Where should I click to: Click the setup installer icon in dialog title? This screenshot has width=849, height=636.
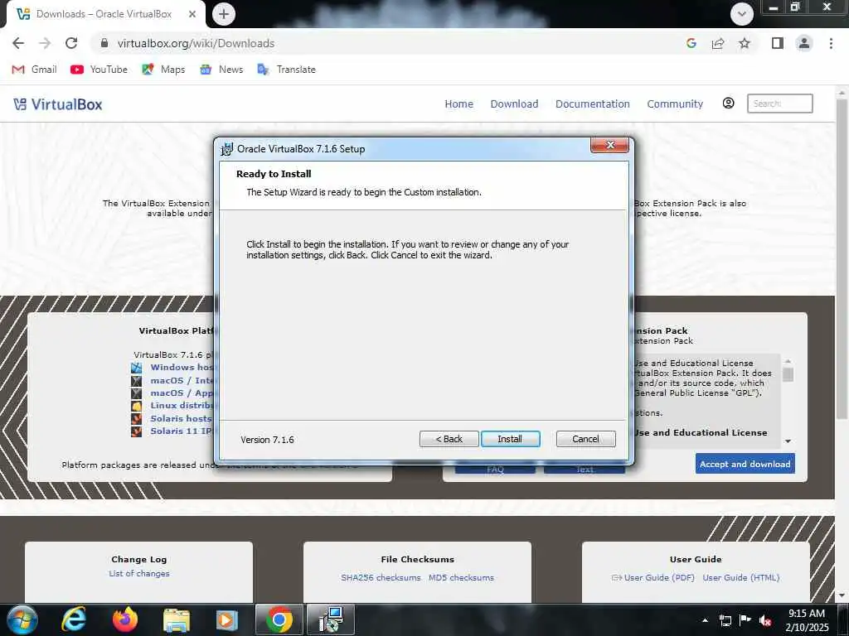point(226,149)
